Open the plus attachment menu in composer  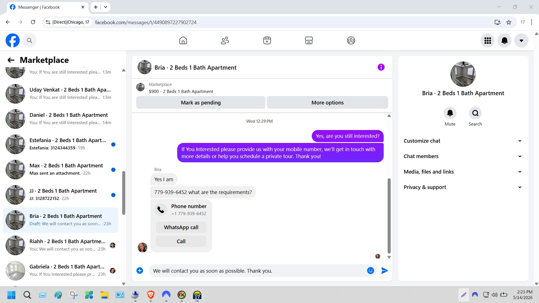tap(140, 271)
